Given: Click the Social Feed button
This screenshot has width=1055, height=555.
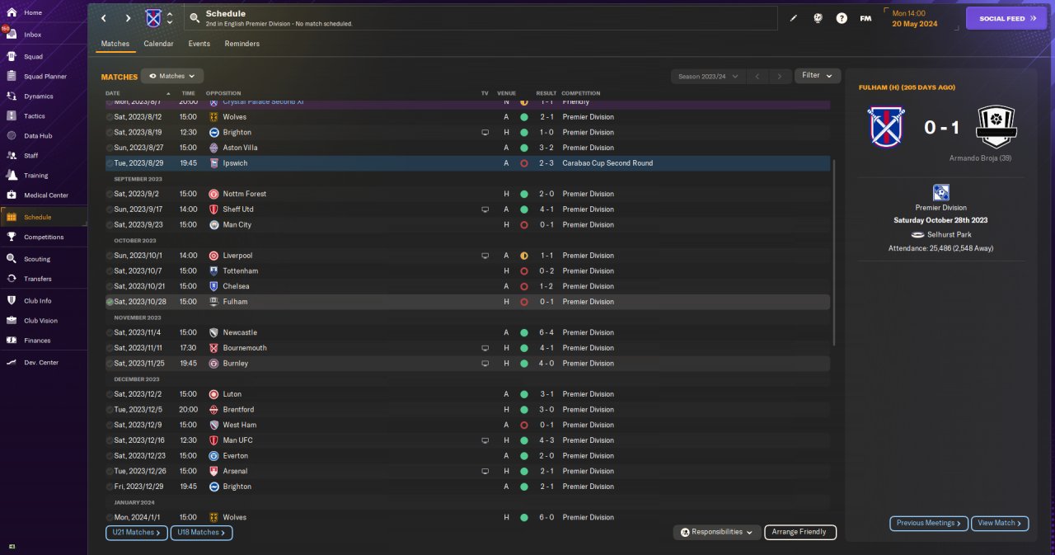Looking at the screenshot, I should click(1006, 18).
